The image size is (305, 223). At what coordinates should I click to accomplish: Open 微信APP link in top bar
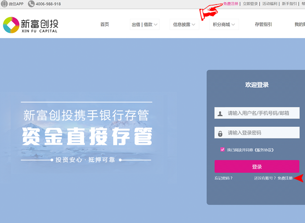pos(16,4)
